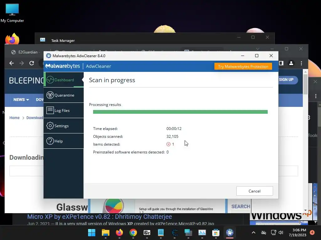Click the Chrome forward arrow
Image resolution: width=321 pixels, height=240 pixels.
tap(22, 63)
